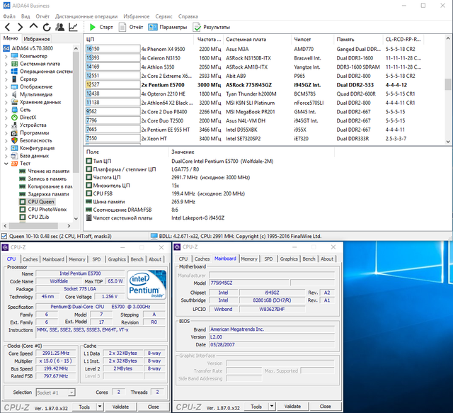
Task: Open Tools dropdown arrow in Mainboard window
Action: coord(271,407)
